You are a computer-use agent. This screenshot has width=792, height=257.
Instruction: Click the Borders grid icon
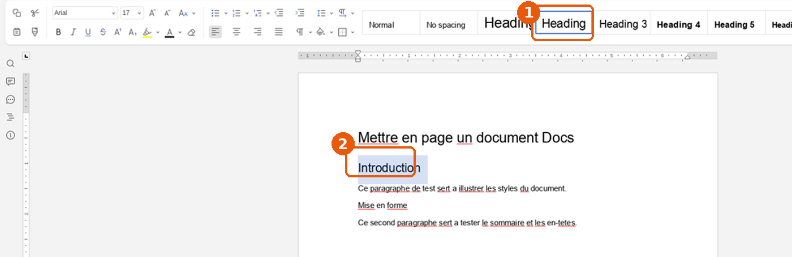342,32
